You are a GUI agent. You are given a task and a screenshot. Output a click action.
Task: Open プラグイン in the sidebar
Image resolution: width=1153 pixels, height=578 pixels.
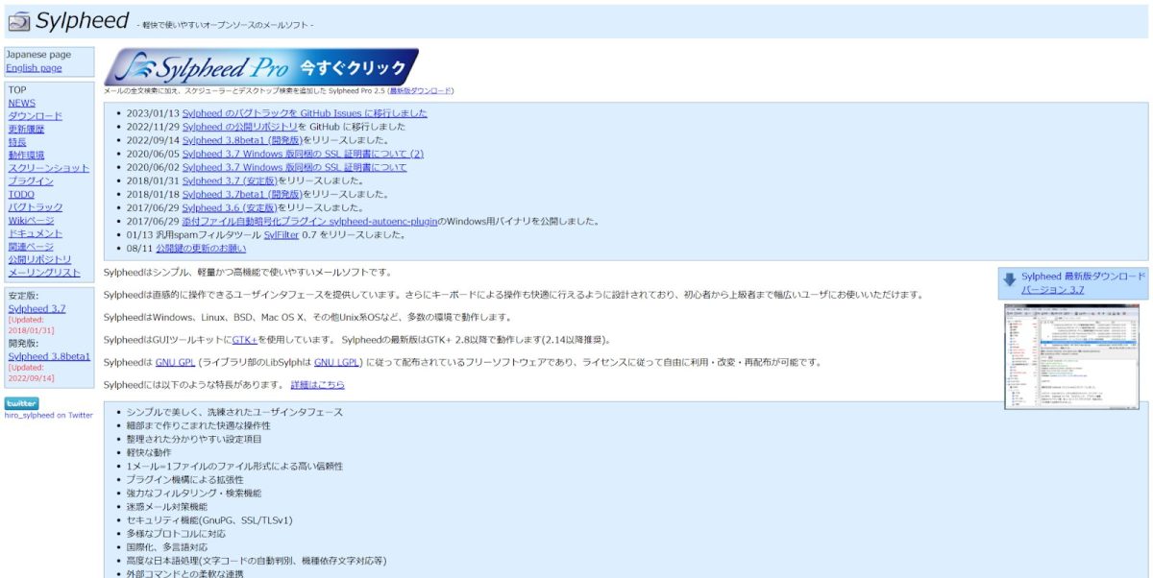[x=31, y=181]
